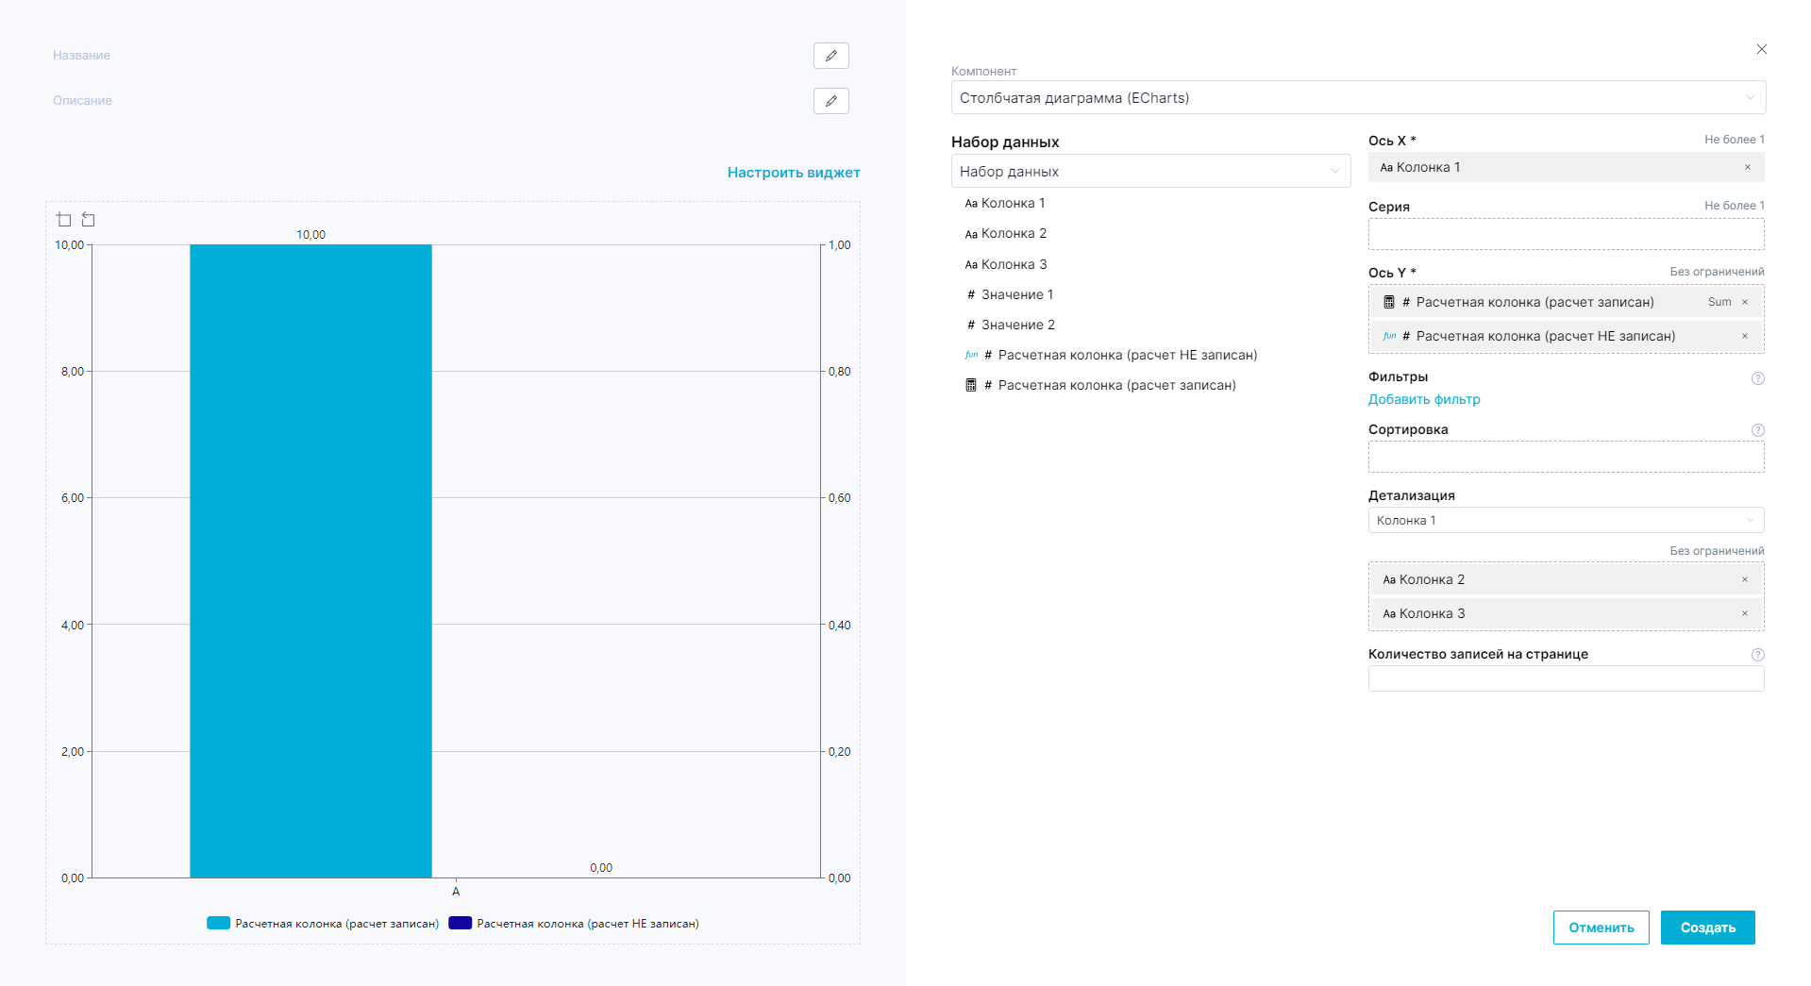Expand the Набор данных dropdown
The height and width of the screenshot is (986, 1811).
point(1149,172)
